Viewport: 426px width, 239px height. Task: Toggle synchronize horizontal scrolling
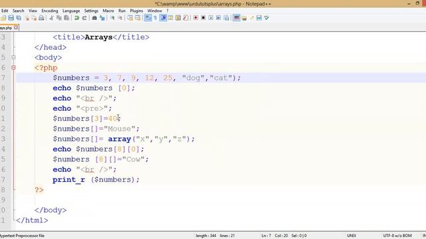pyautogui.click(x=138, y=18)
